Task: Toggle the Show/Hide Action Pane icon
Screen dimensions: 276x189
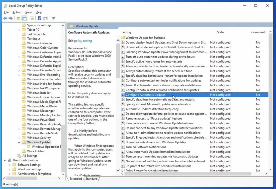Action: click(x=45, y=18)
